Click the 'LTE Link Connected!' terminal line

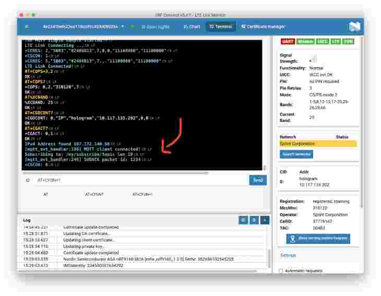55,66
